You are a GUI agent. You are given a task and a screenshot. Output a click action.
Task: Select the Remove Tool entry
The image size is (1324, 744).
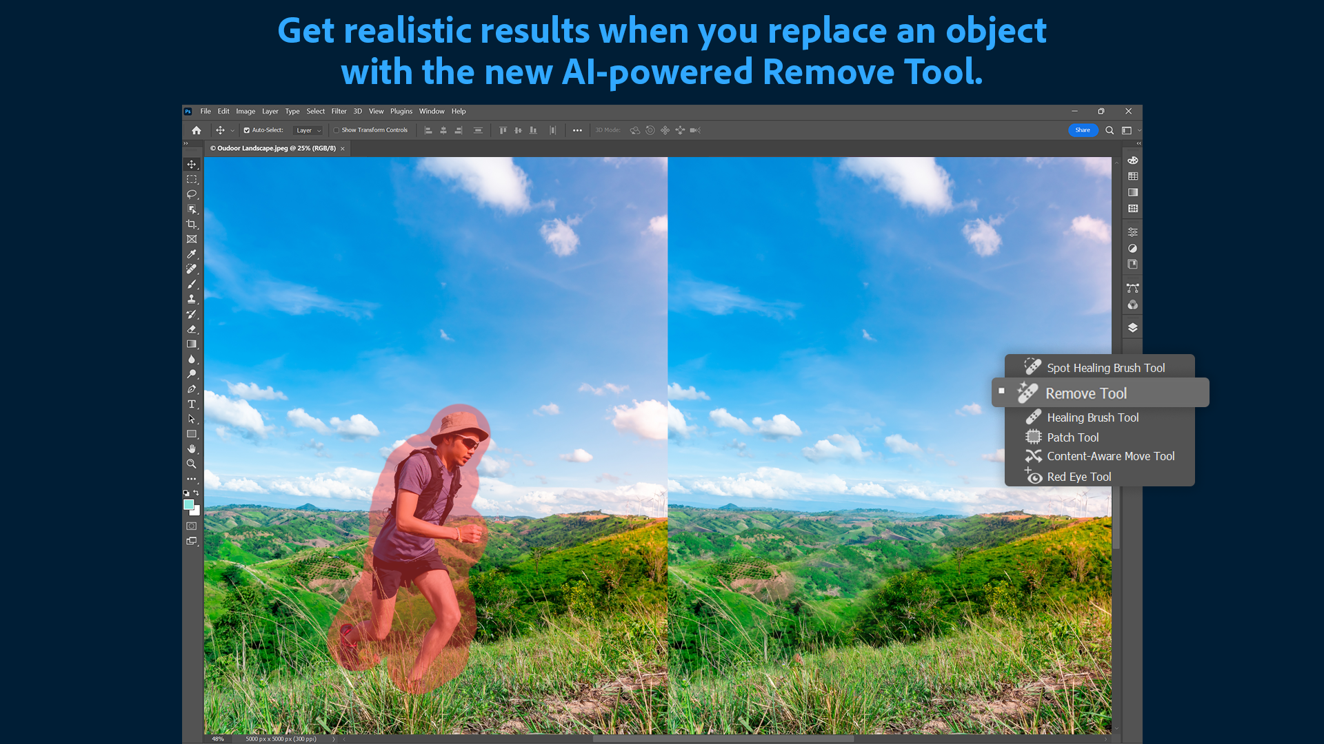1086,393
